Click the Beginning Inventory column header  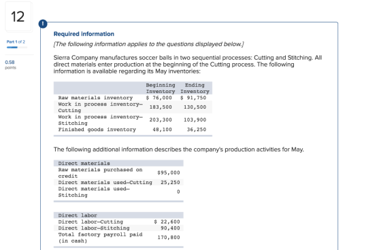(161, 88)
